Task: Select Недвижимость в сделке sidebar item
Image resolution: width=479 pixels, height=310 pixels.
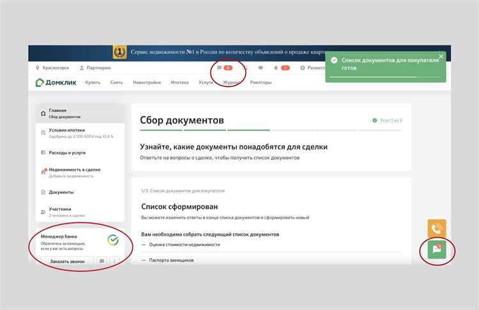Action: click(80, 172)
